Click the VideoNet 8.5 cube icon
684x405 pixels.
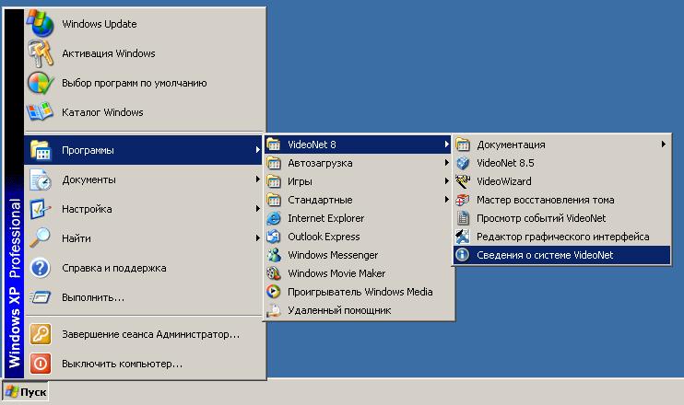click(463, 163)
